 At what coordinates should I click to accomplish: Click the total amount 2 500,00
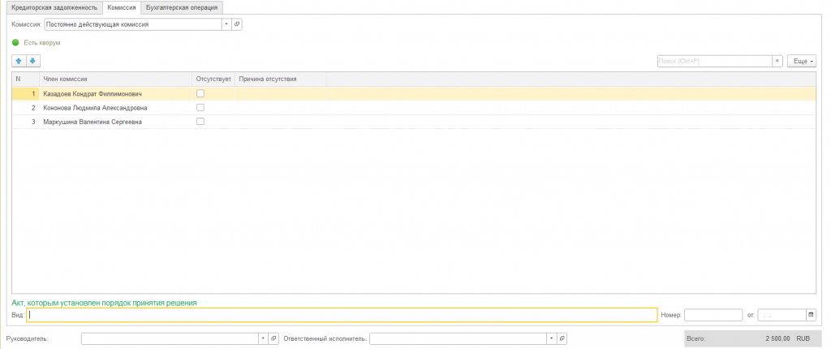(777, 338)
